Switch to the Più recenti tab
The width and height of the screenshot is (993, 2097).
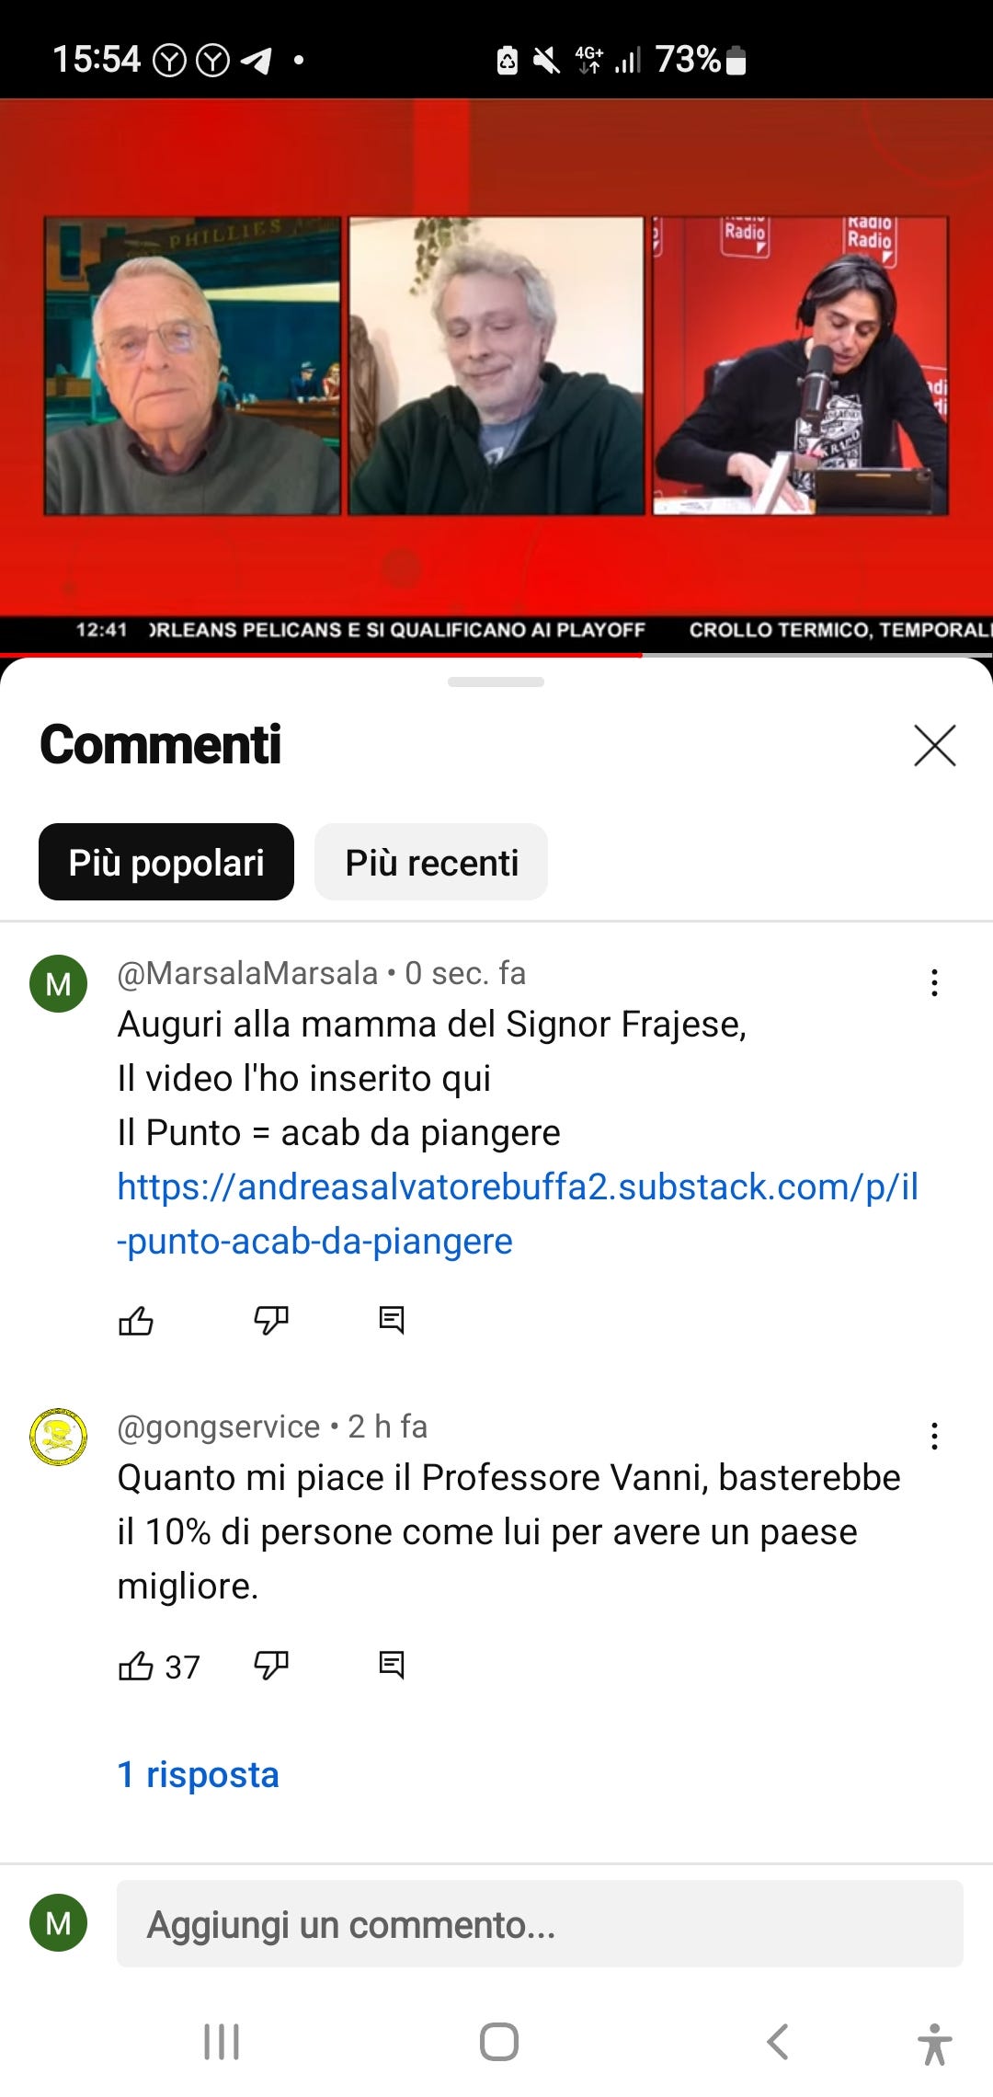click(431, 862)
